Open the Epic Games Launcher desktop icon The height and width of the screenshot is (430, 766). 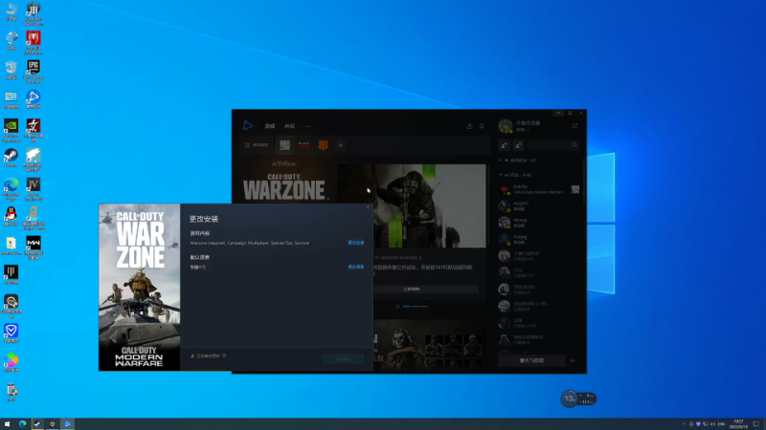pos(34,71)
